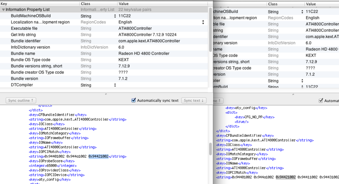The image size is (339, 184).
Task: Toggle left window Automatically sync text checkbox
Action: [134, 100]
